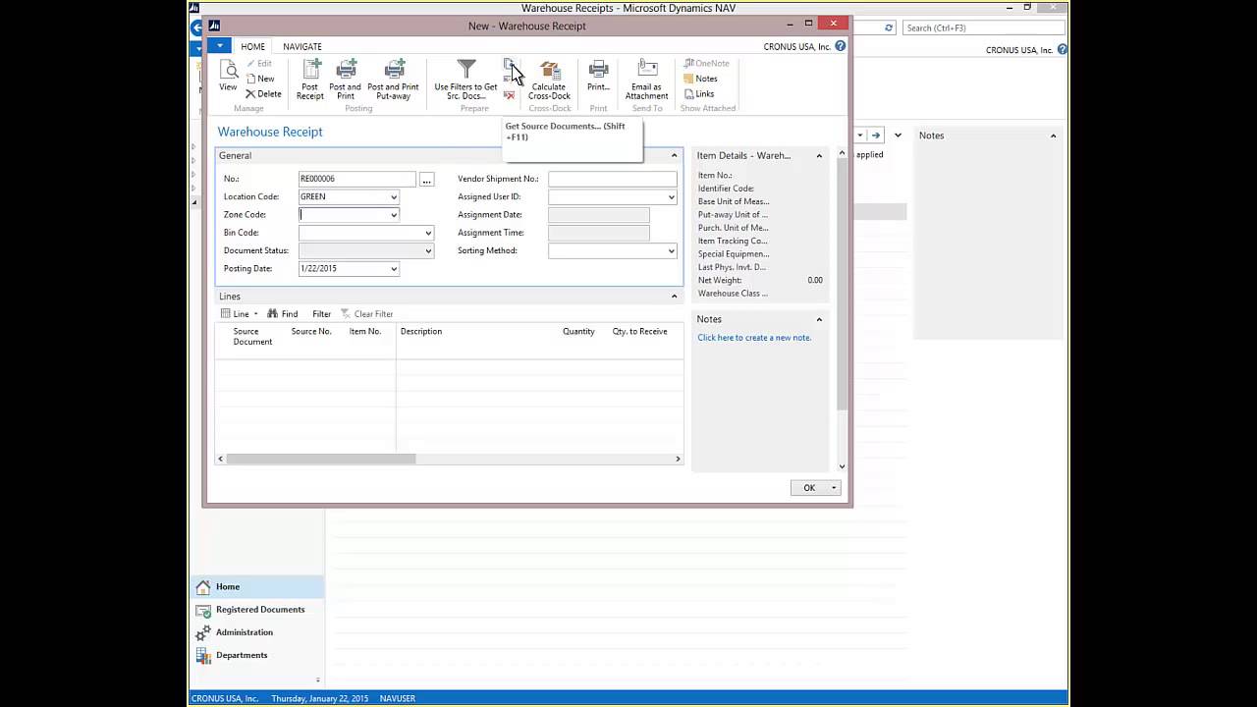Open the Sorting Method dropdown
Screen dimensions: 1257x707
(x=672, y=251)
